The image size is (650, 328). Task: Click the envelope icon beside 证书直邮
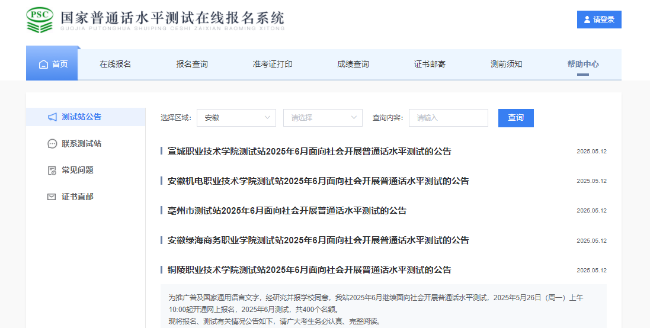(52, 197)
